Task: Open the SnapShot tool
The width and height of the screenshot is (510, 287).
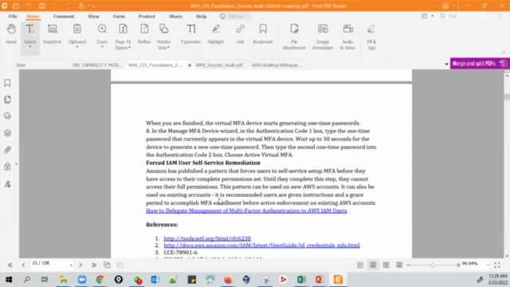Action: pyautogui.click(x=52, y=33)
